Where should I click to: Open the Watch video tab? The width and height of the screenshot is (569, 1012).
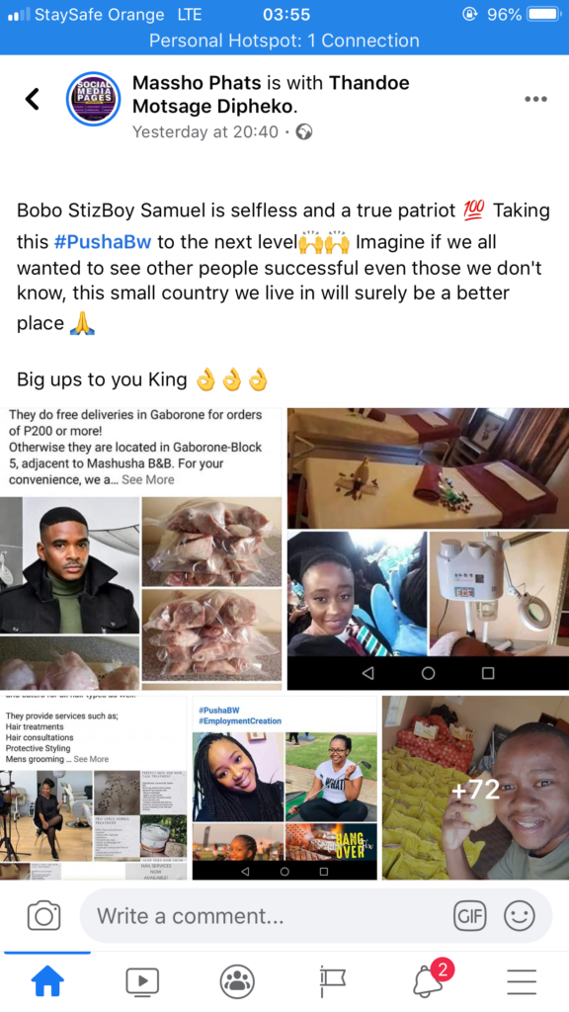tap(142, 981)
